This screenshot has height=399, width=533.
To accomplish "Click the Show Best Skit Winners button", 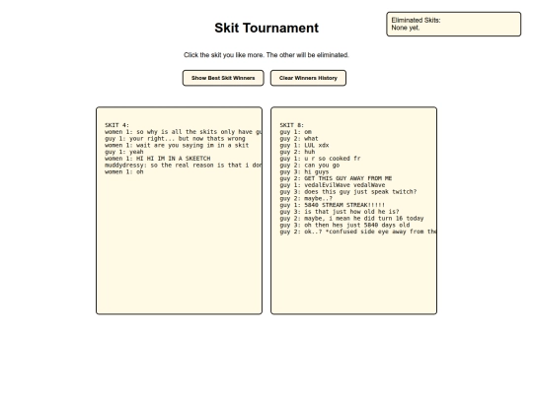I will pyautogui.click(x=223, y=78).
